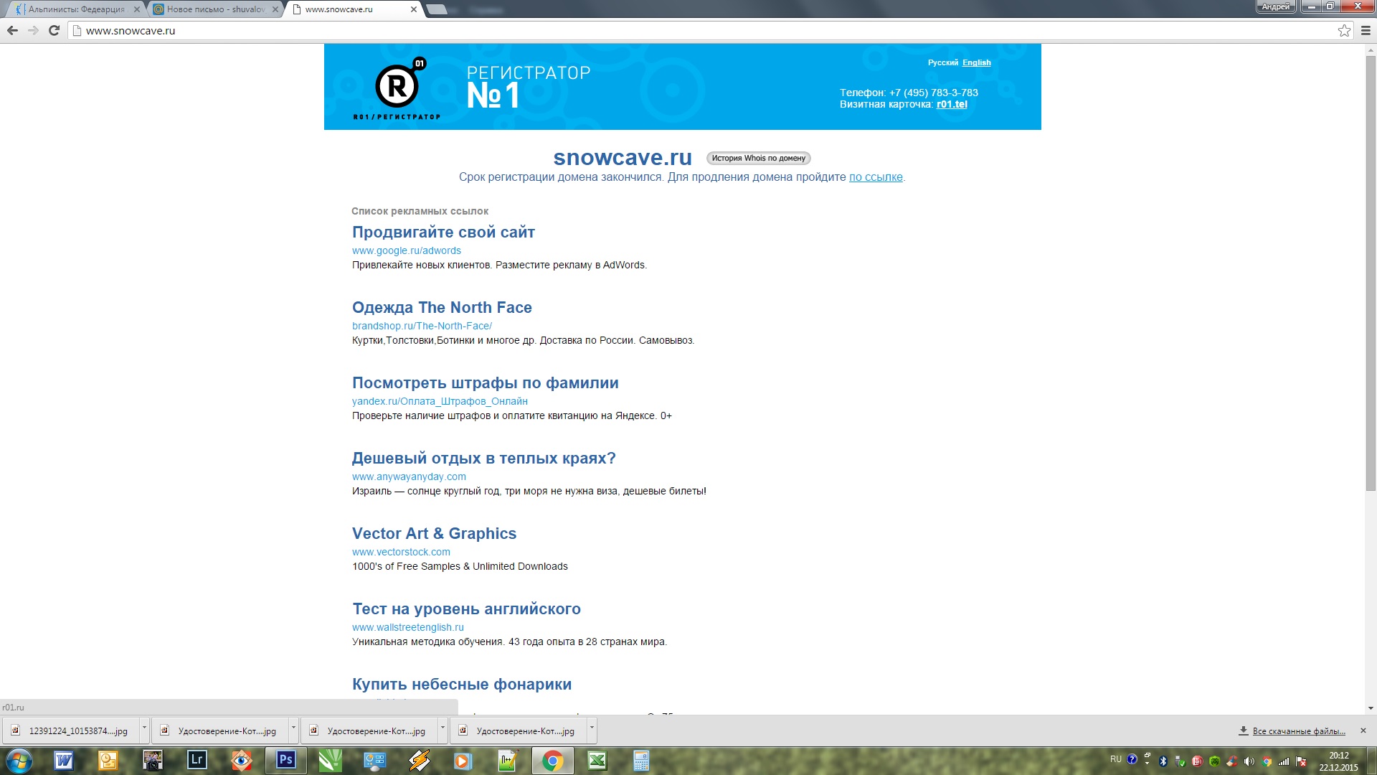Bookmark page with star icon
Screen dimensions: 1377x775
coord(1344,30)
